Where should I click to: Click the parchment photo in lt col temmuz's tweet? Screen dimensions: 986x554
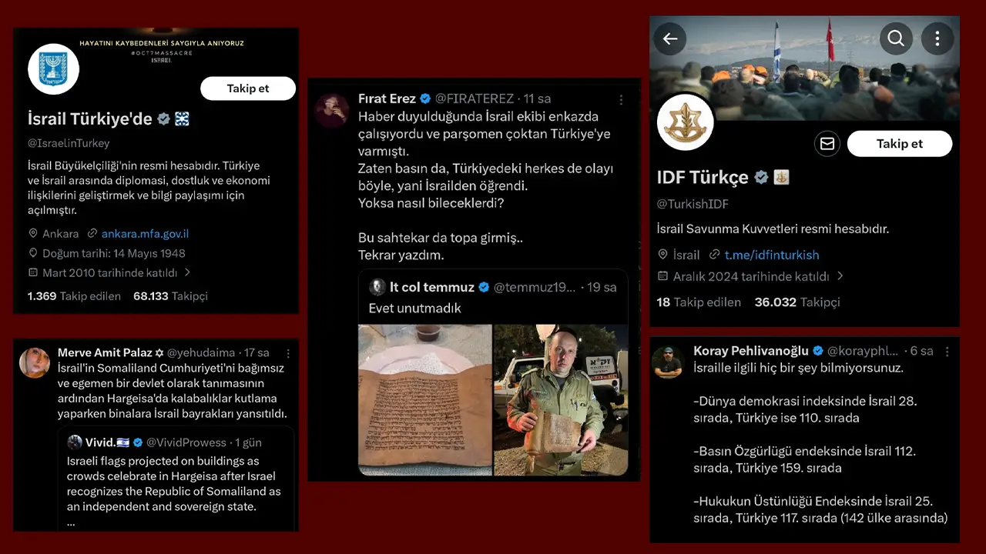click(425, 400)
